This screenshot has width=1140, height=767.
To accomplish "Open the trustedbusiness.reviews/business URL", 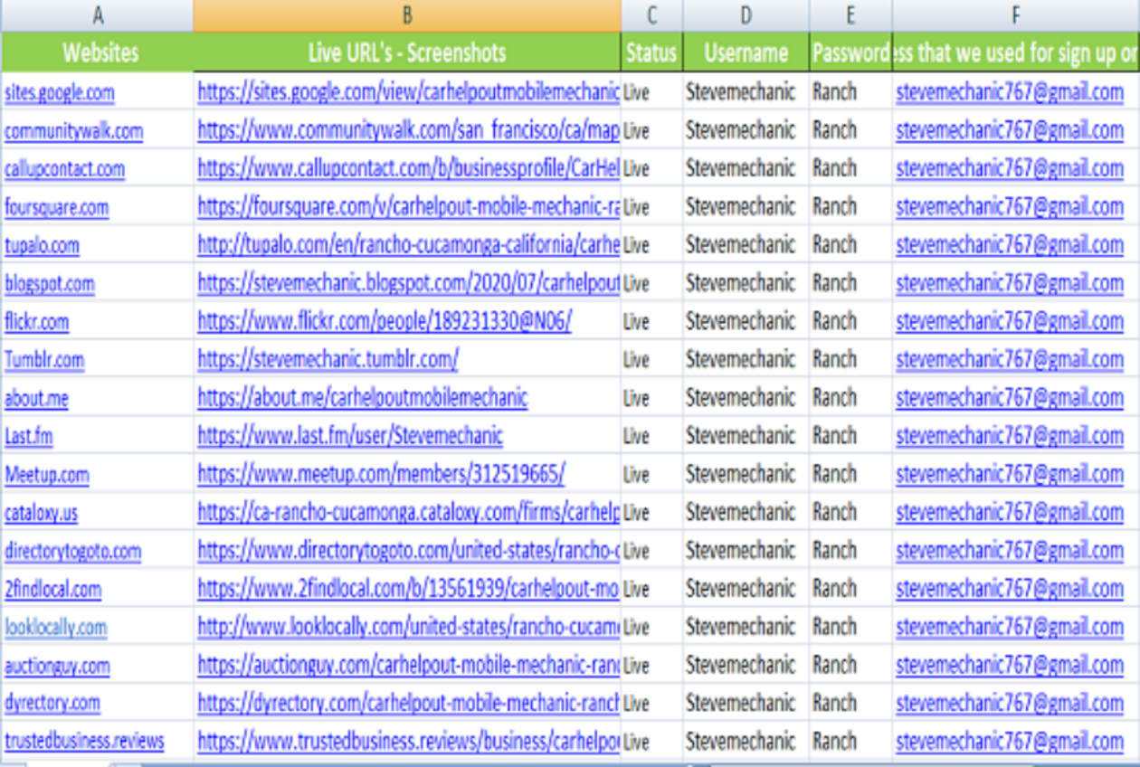I will 409,741.
